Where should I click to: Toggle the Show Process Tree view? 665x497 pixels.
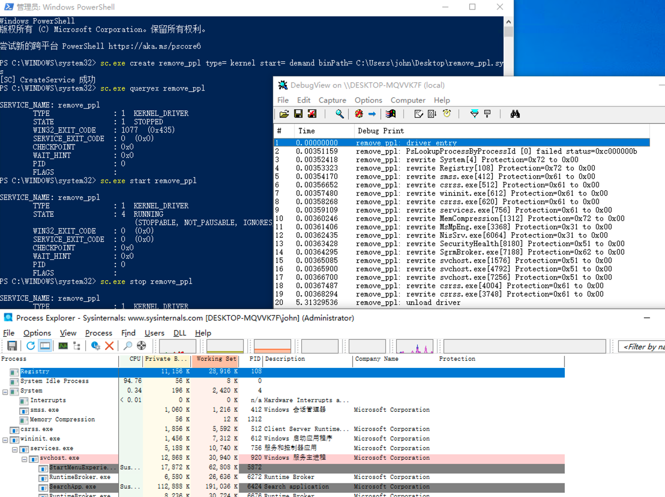[x=77, y=345]
